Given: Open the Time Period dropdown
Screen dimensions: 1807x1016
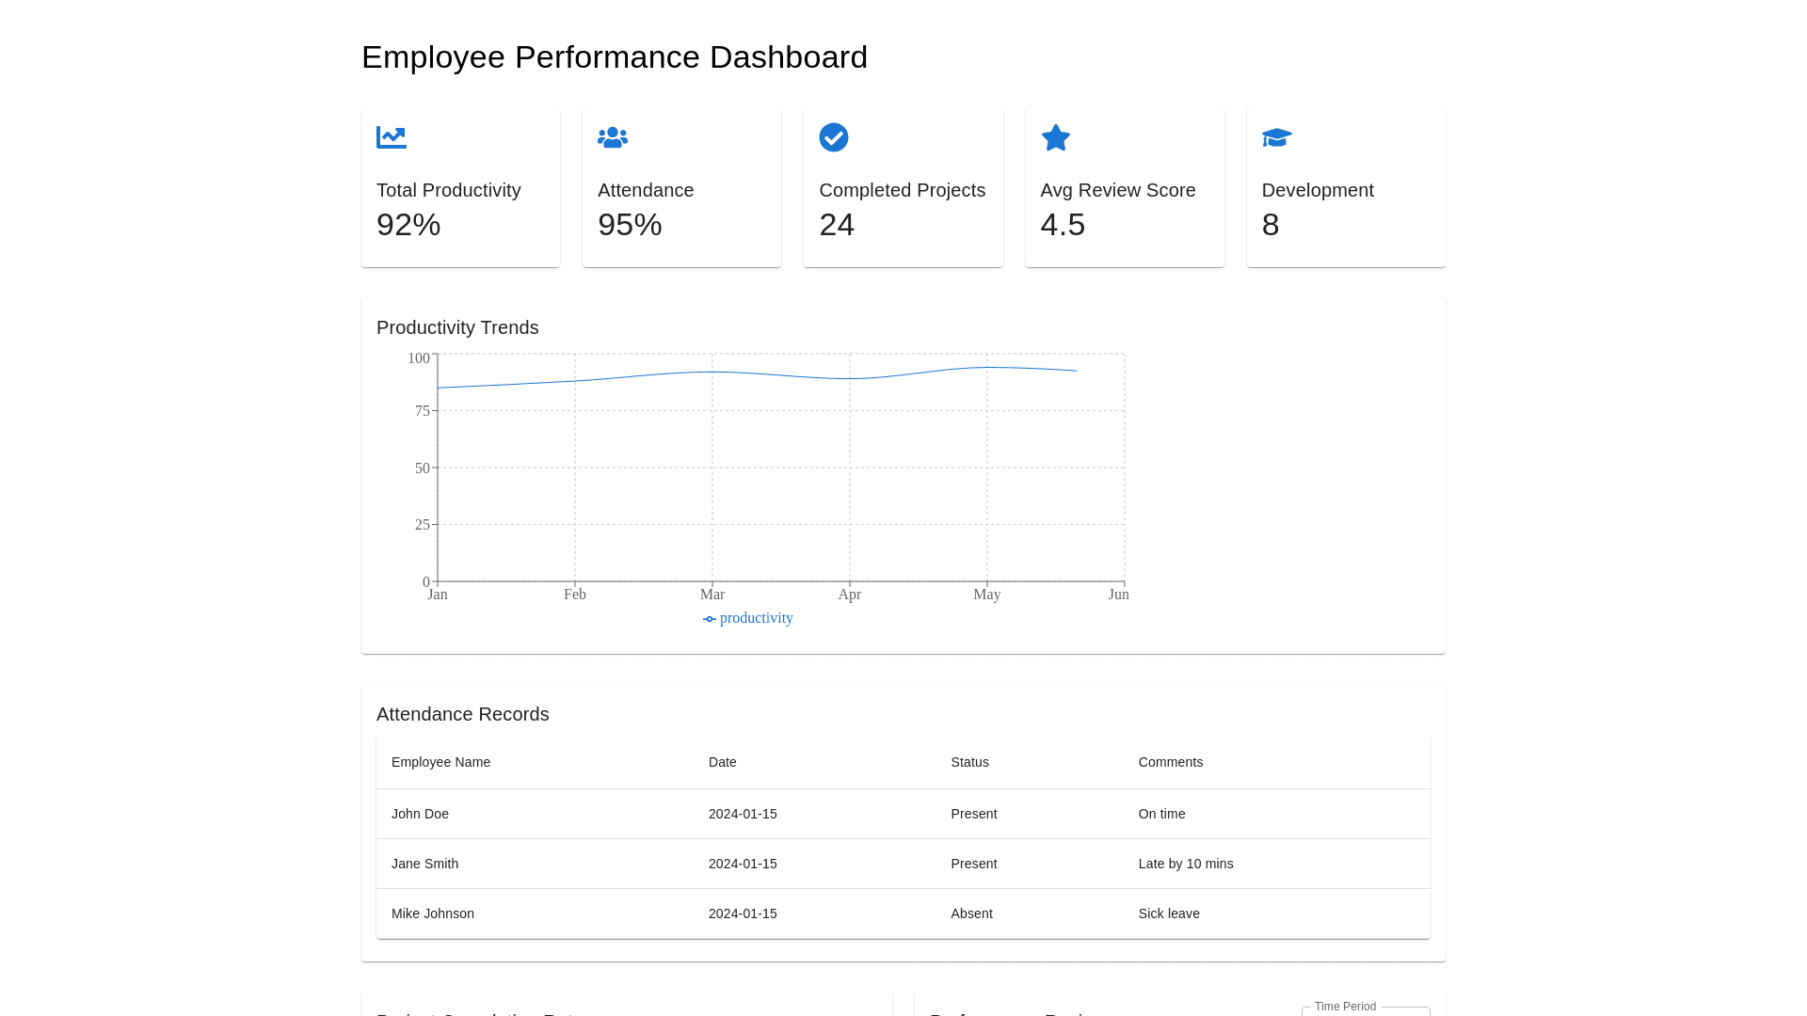Looking at the screenshot, I should pyautogui.click(x=1366, y=1011).
